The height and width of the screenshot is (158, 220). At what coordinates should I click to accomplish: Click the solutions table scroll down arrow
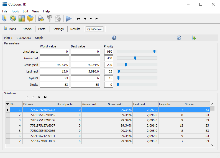coord(212,145)
